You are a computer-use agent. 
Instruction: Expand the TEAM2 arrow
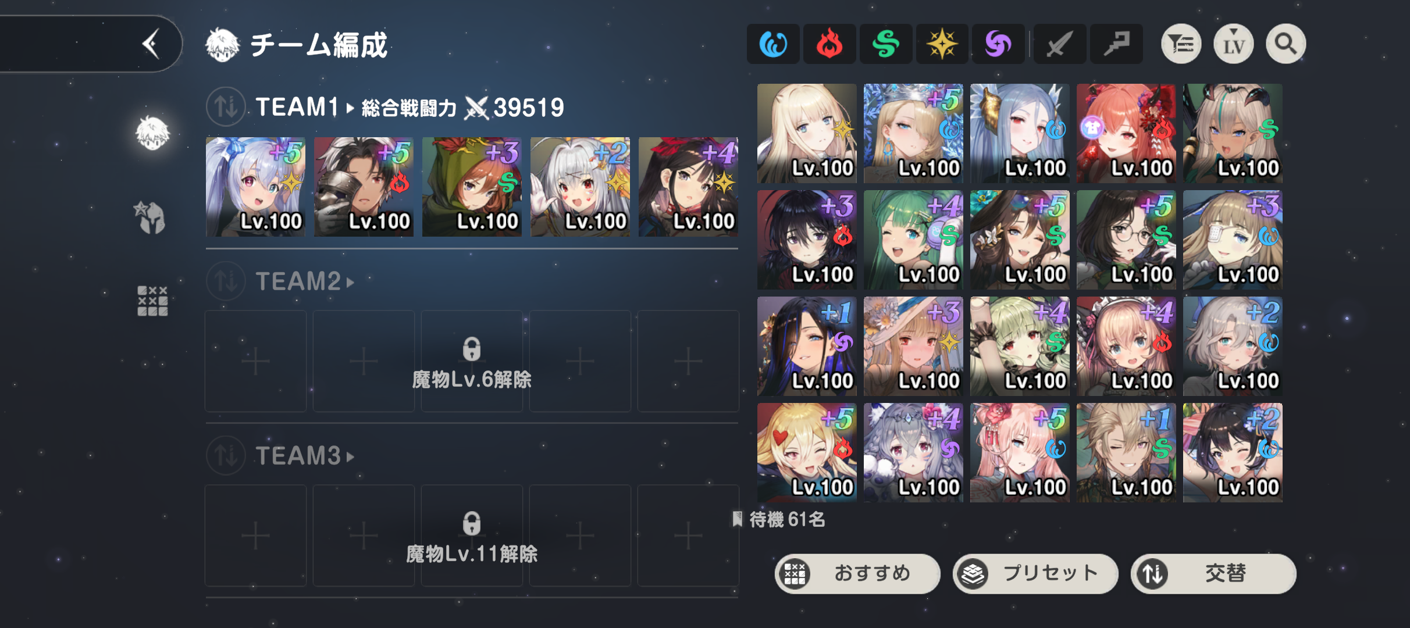coord(350,283)
